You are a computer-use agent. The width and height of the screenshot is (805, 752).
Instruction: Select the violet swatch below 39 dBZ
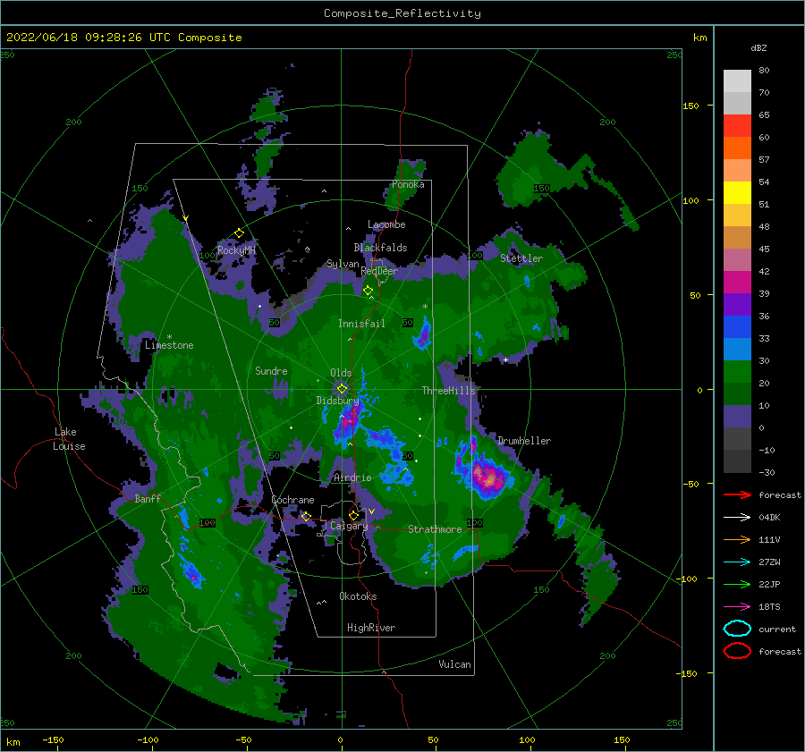coord(737,305)
